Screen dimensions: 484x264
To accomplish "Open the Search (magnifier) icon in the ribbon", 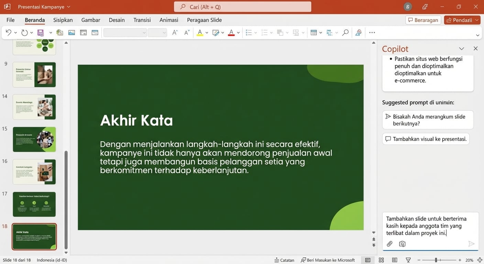I will click(345, 32).
